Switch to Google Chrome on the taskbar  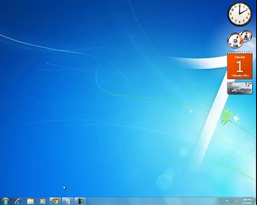pyautogui.click(x=55, y=201)
